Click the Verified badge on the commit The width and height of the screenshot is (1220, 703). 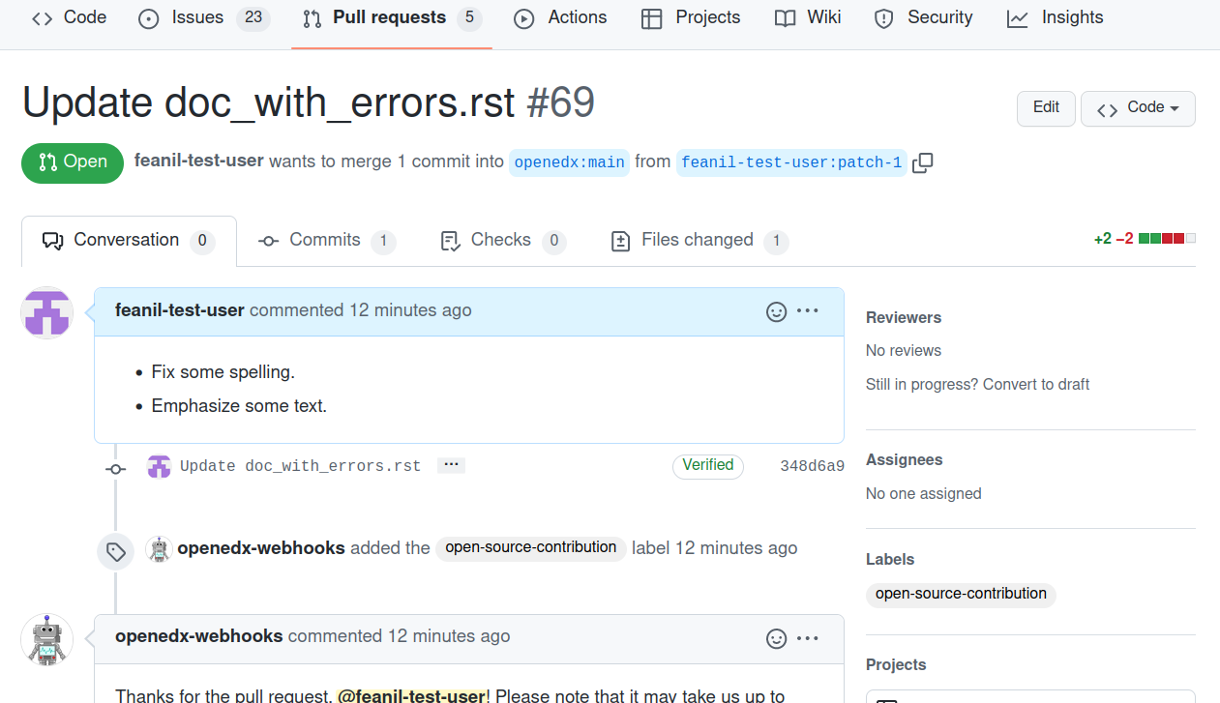707,465
